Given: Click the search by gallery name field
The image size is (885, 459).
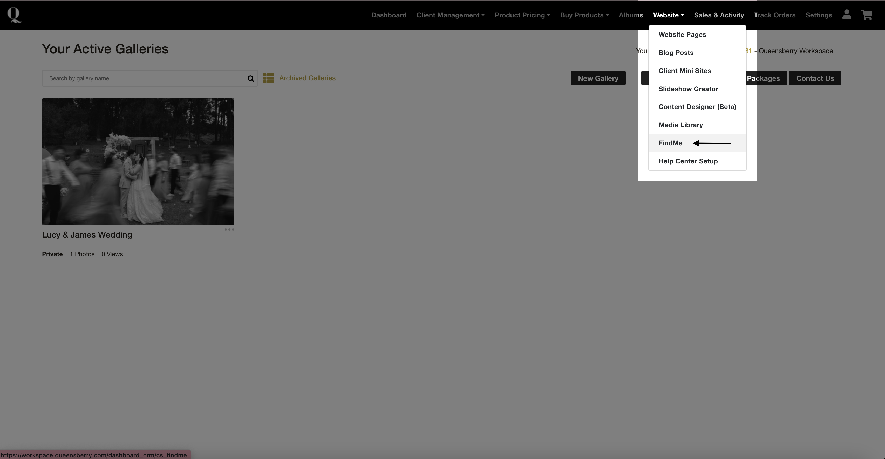Looking at the screenshot, I should pyautogui.click(x=144, y=78).
